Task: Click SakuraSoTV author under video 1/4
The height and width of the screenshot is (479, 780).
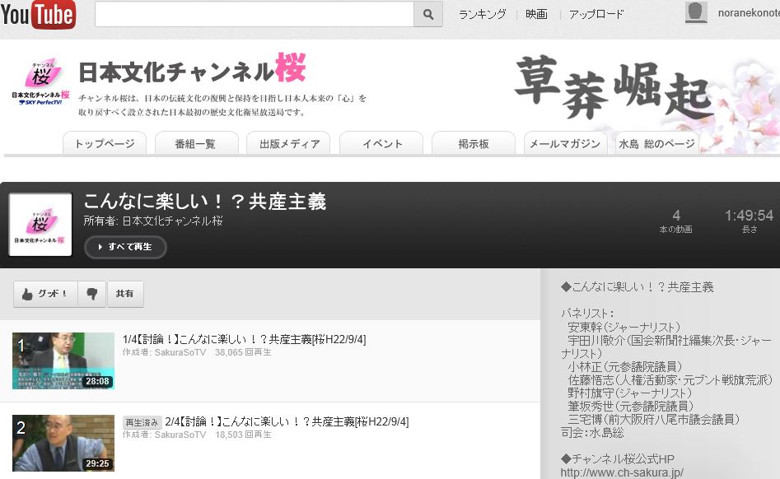Action: pos(180,352)
